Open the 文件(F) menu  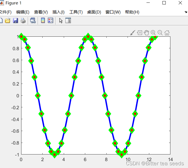[x=5, y=12]
